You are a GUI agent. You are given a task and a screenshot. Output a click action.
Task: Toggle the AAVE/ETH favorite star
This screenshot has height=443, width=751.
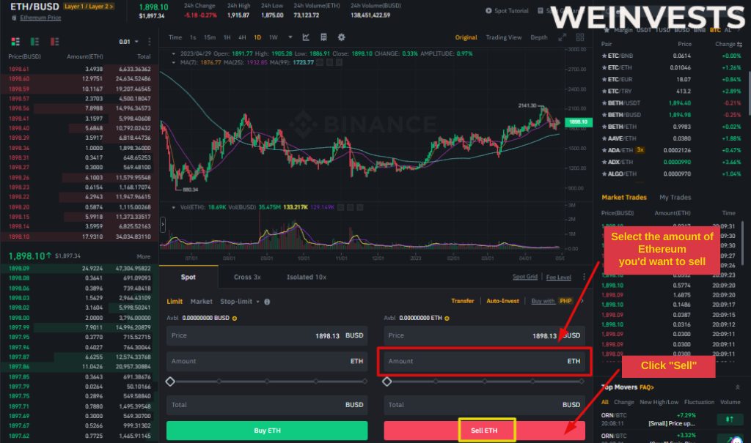(604, 138)
